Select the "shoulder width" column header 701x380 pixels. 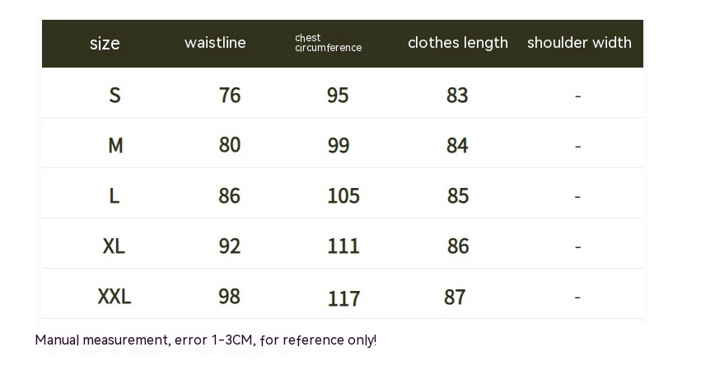[579, 43]
